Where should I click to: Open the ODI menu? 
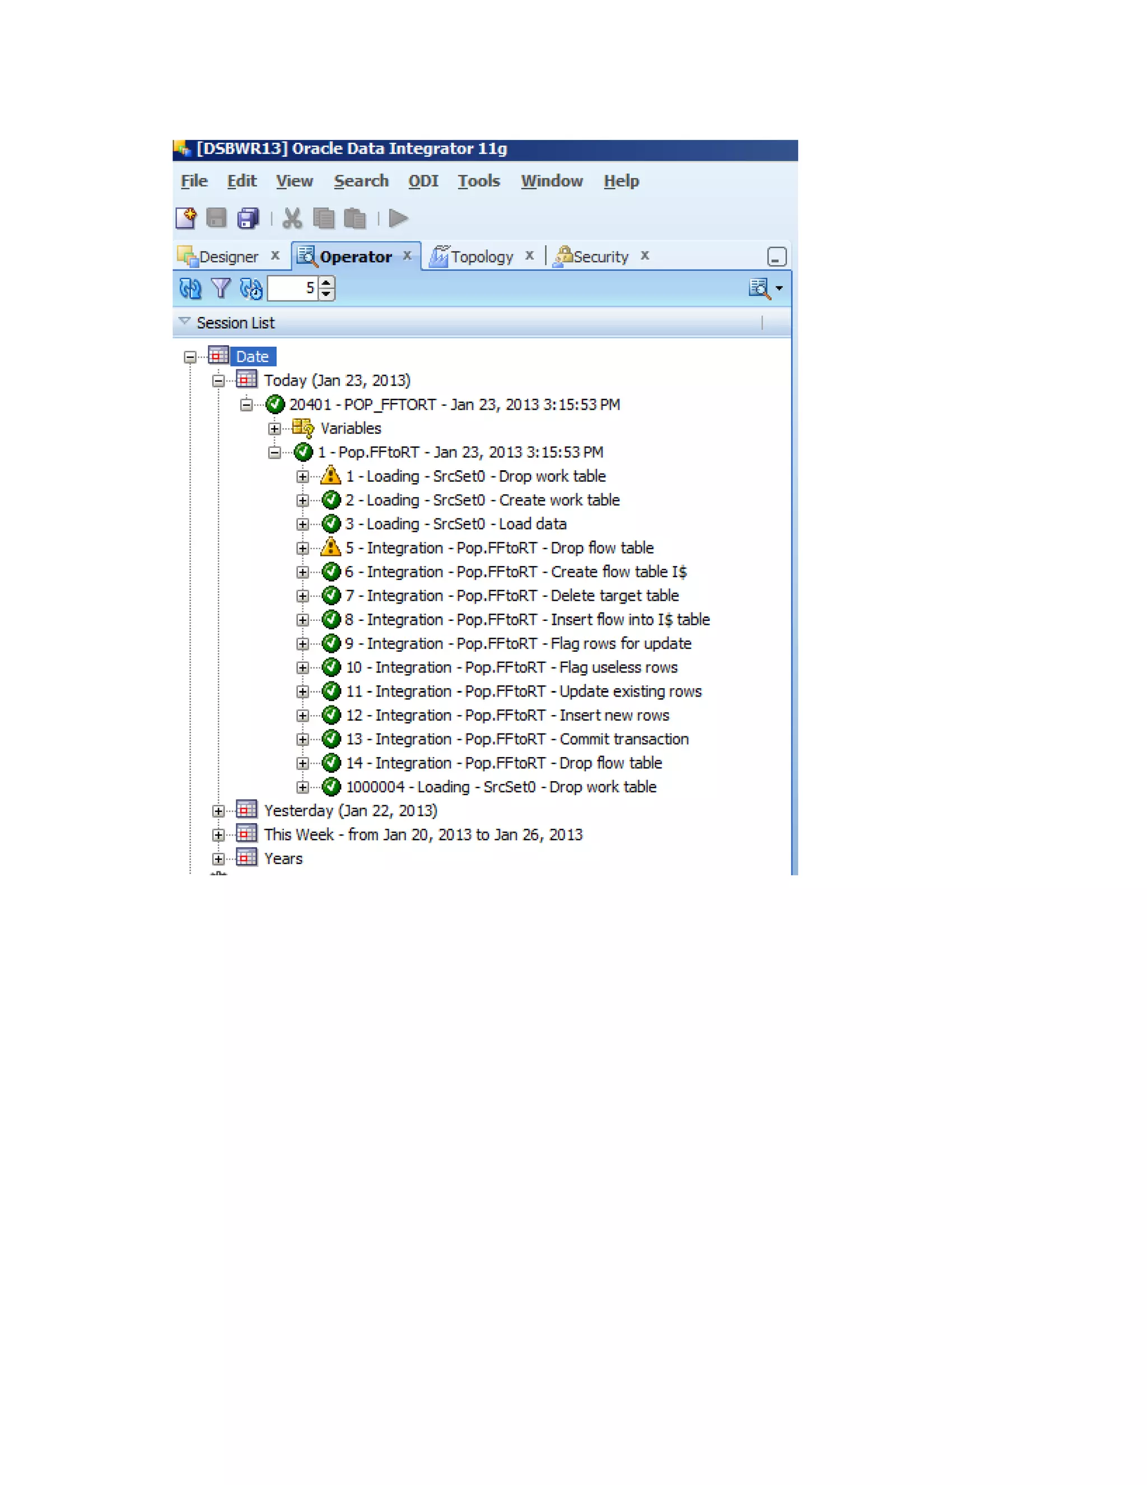(423, 181)
